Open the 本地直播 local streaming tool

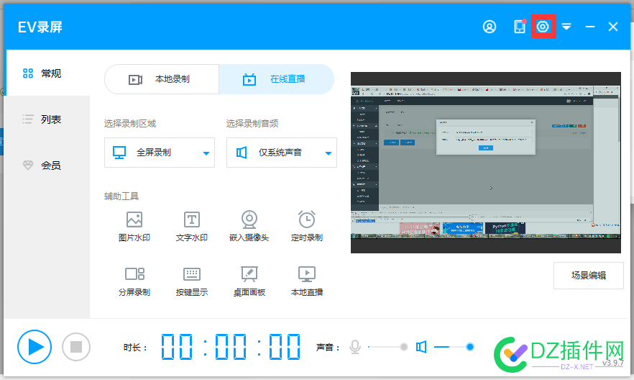(x=307, y=281)
